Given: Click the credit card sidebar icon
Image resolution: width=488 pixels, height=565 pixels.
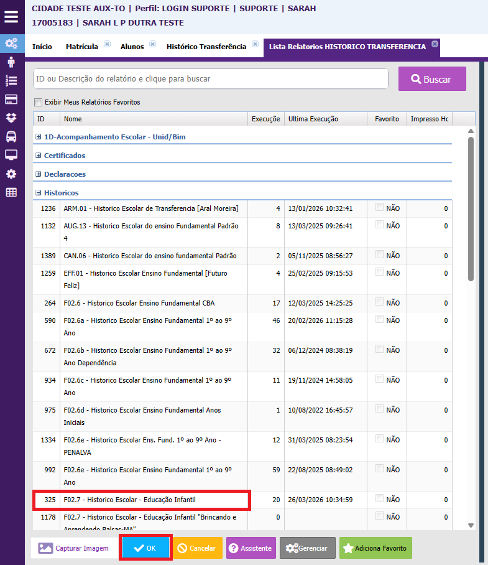Looking at the screenshot, I should click(11, 99).
